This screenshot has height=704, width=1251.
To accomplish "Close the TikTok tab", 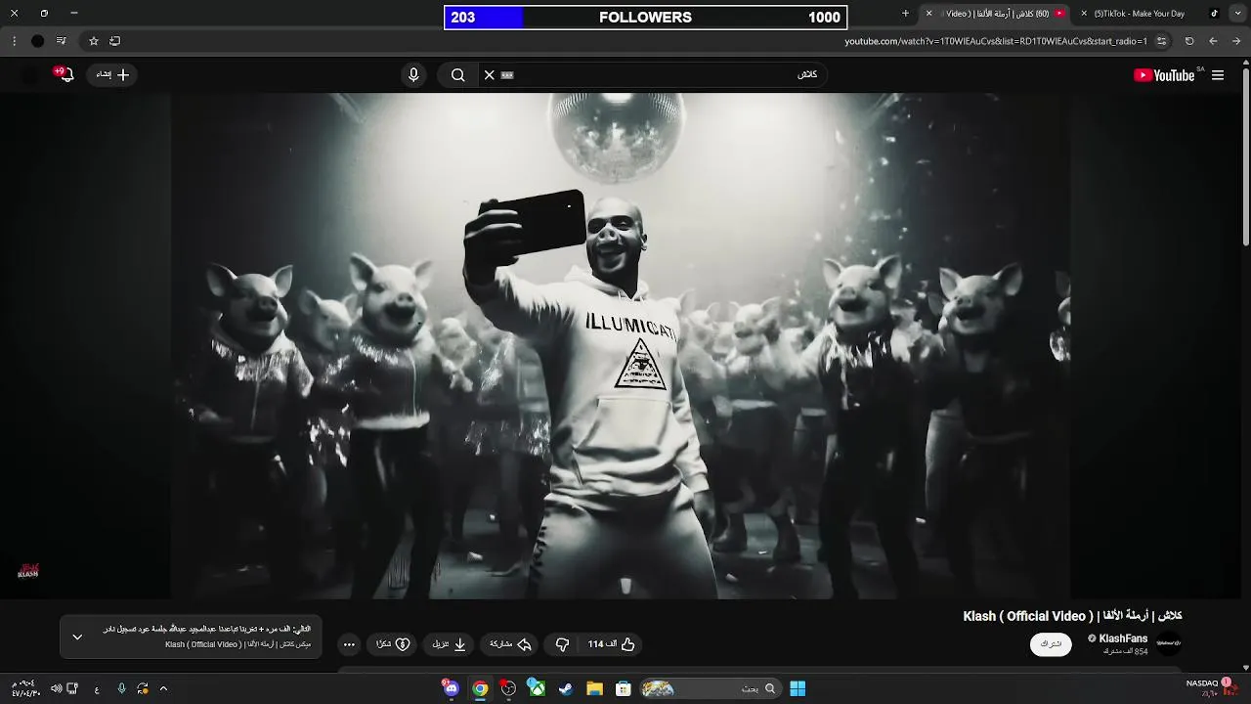I will (x=1084, y=14).
